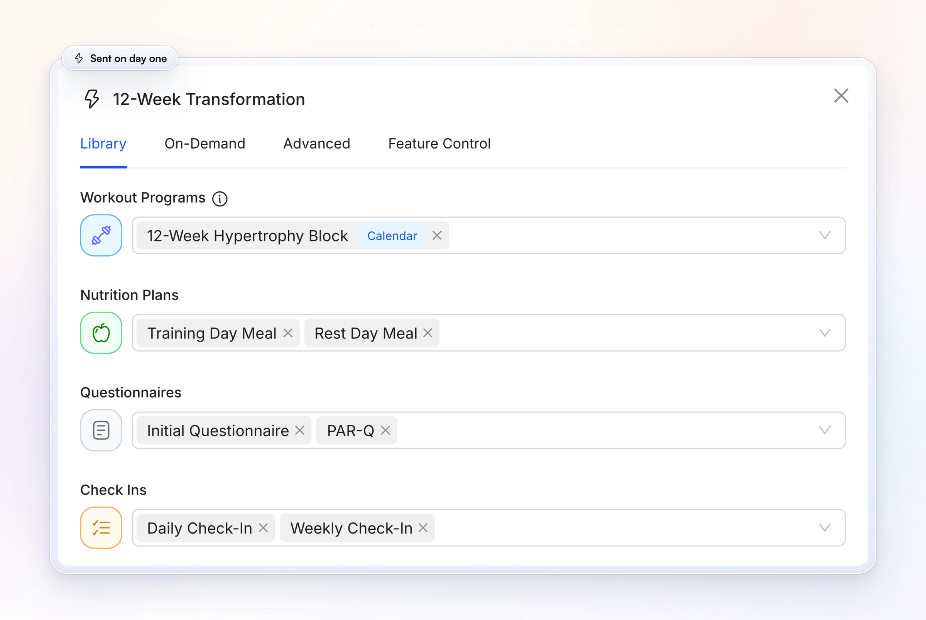Click the dumbbell Workout Programs icon
926x620 pixels.
[101, 235]
